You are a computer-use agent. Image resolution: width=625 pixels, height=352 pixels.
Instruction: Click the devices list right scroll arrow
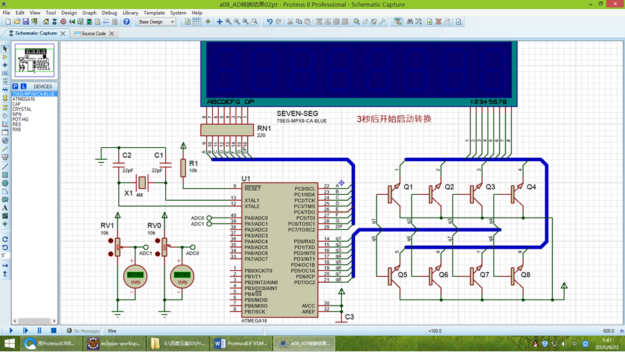click(54, 321)
